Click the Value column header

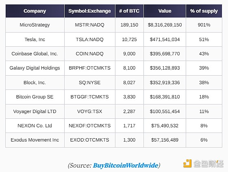(x=165, y=11)
